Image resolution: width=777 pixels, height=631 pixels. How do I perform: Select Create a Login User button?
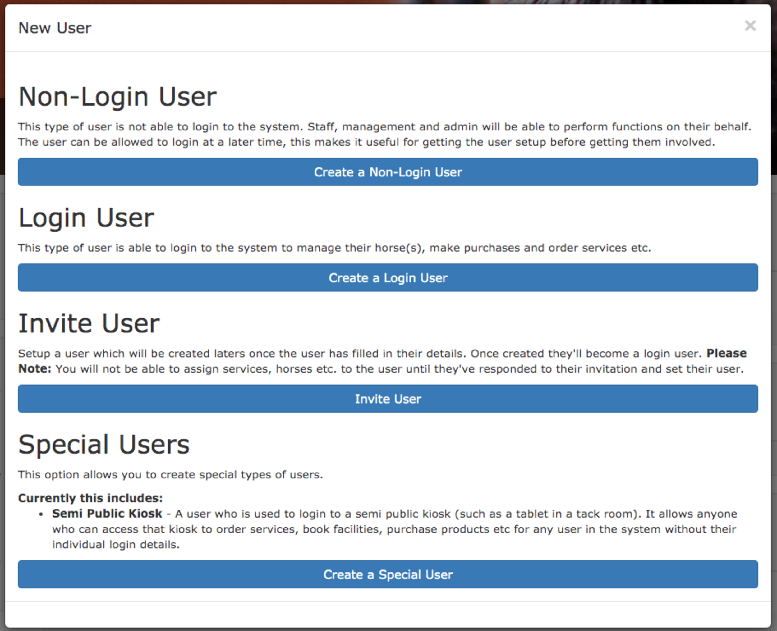click(388, 278)
